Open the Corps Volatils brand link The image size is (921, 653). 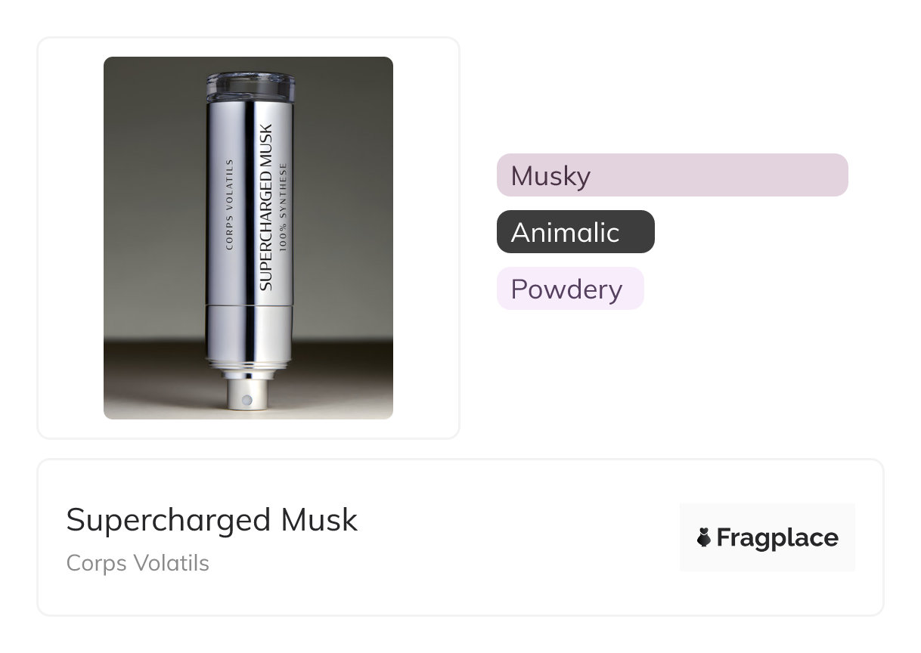(138, 563)
